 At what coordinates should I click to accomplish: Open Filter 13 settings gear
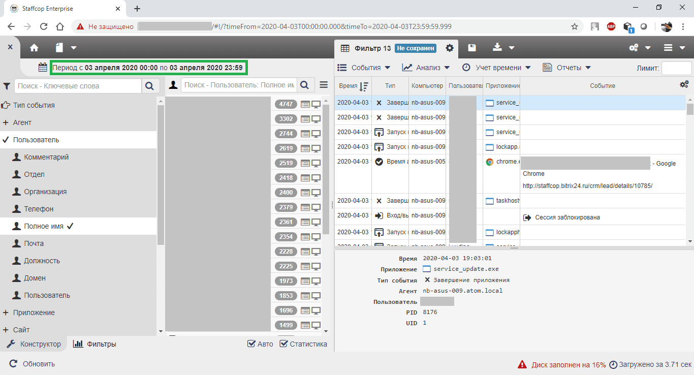[x=449, y=48]
